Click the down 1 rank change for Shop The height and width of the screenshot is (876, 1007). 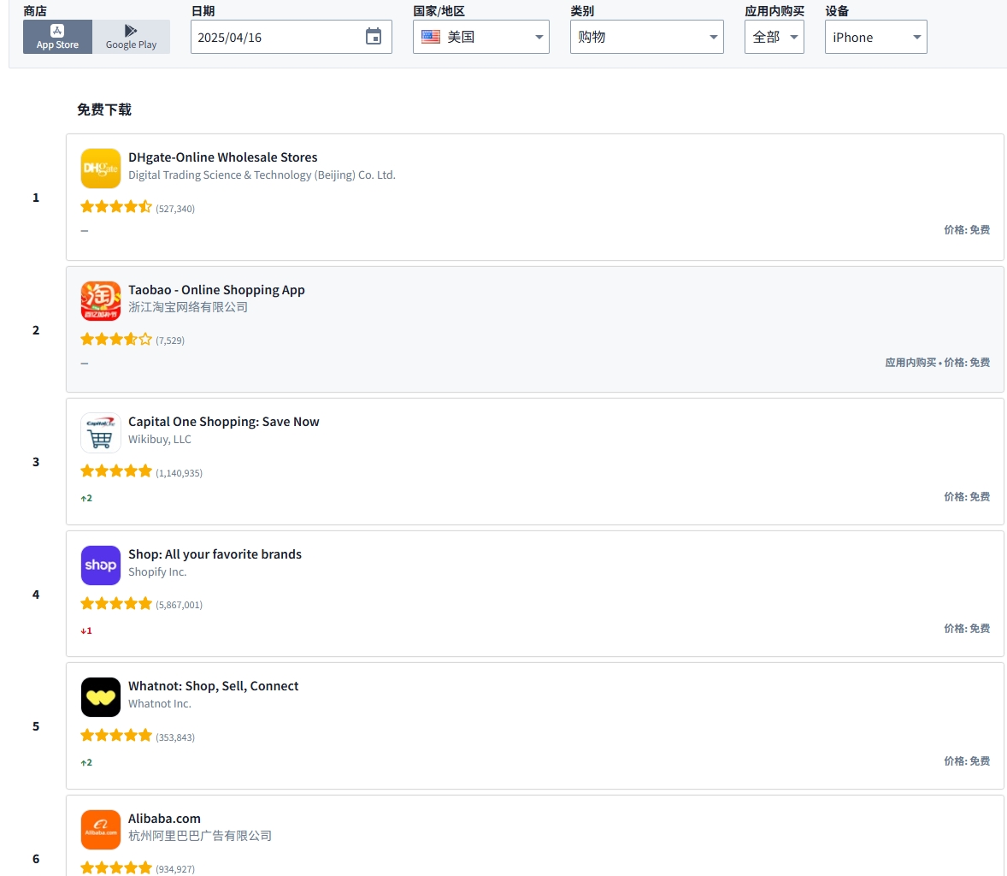click(x=86, y=630)
